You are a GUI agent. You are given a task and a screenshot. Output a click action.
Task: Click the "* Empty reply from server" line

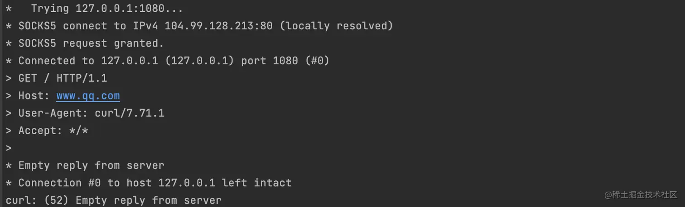point(91,165)
